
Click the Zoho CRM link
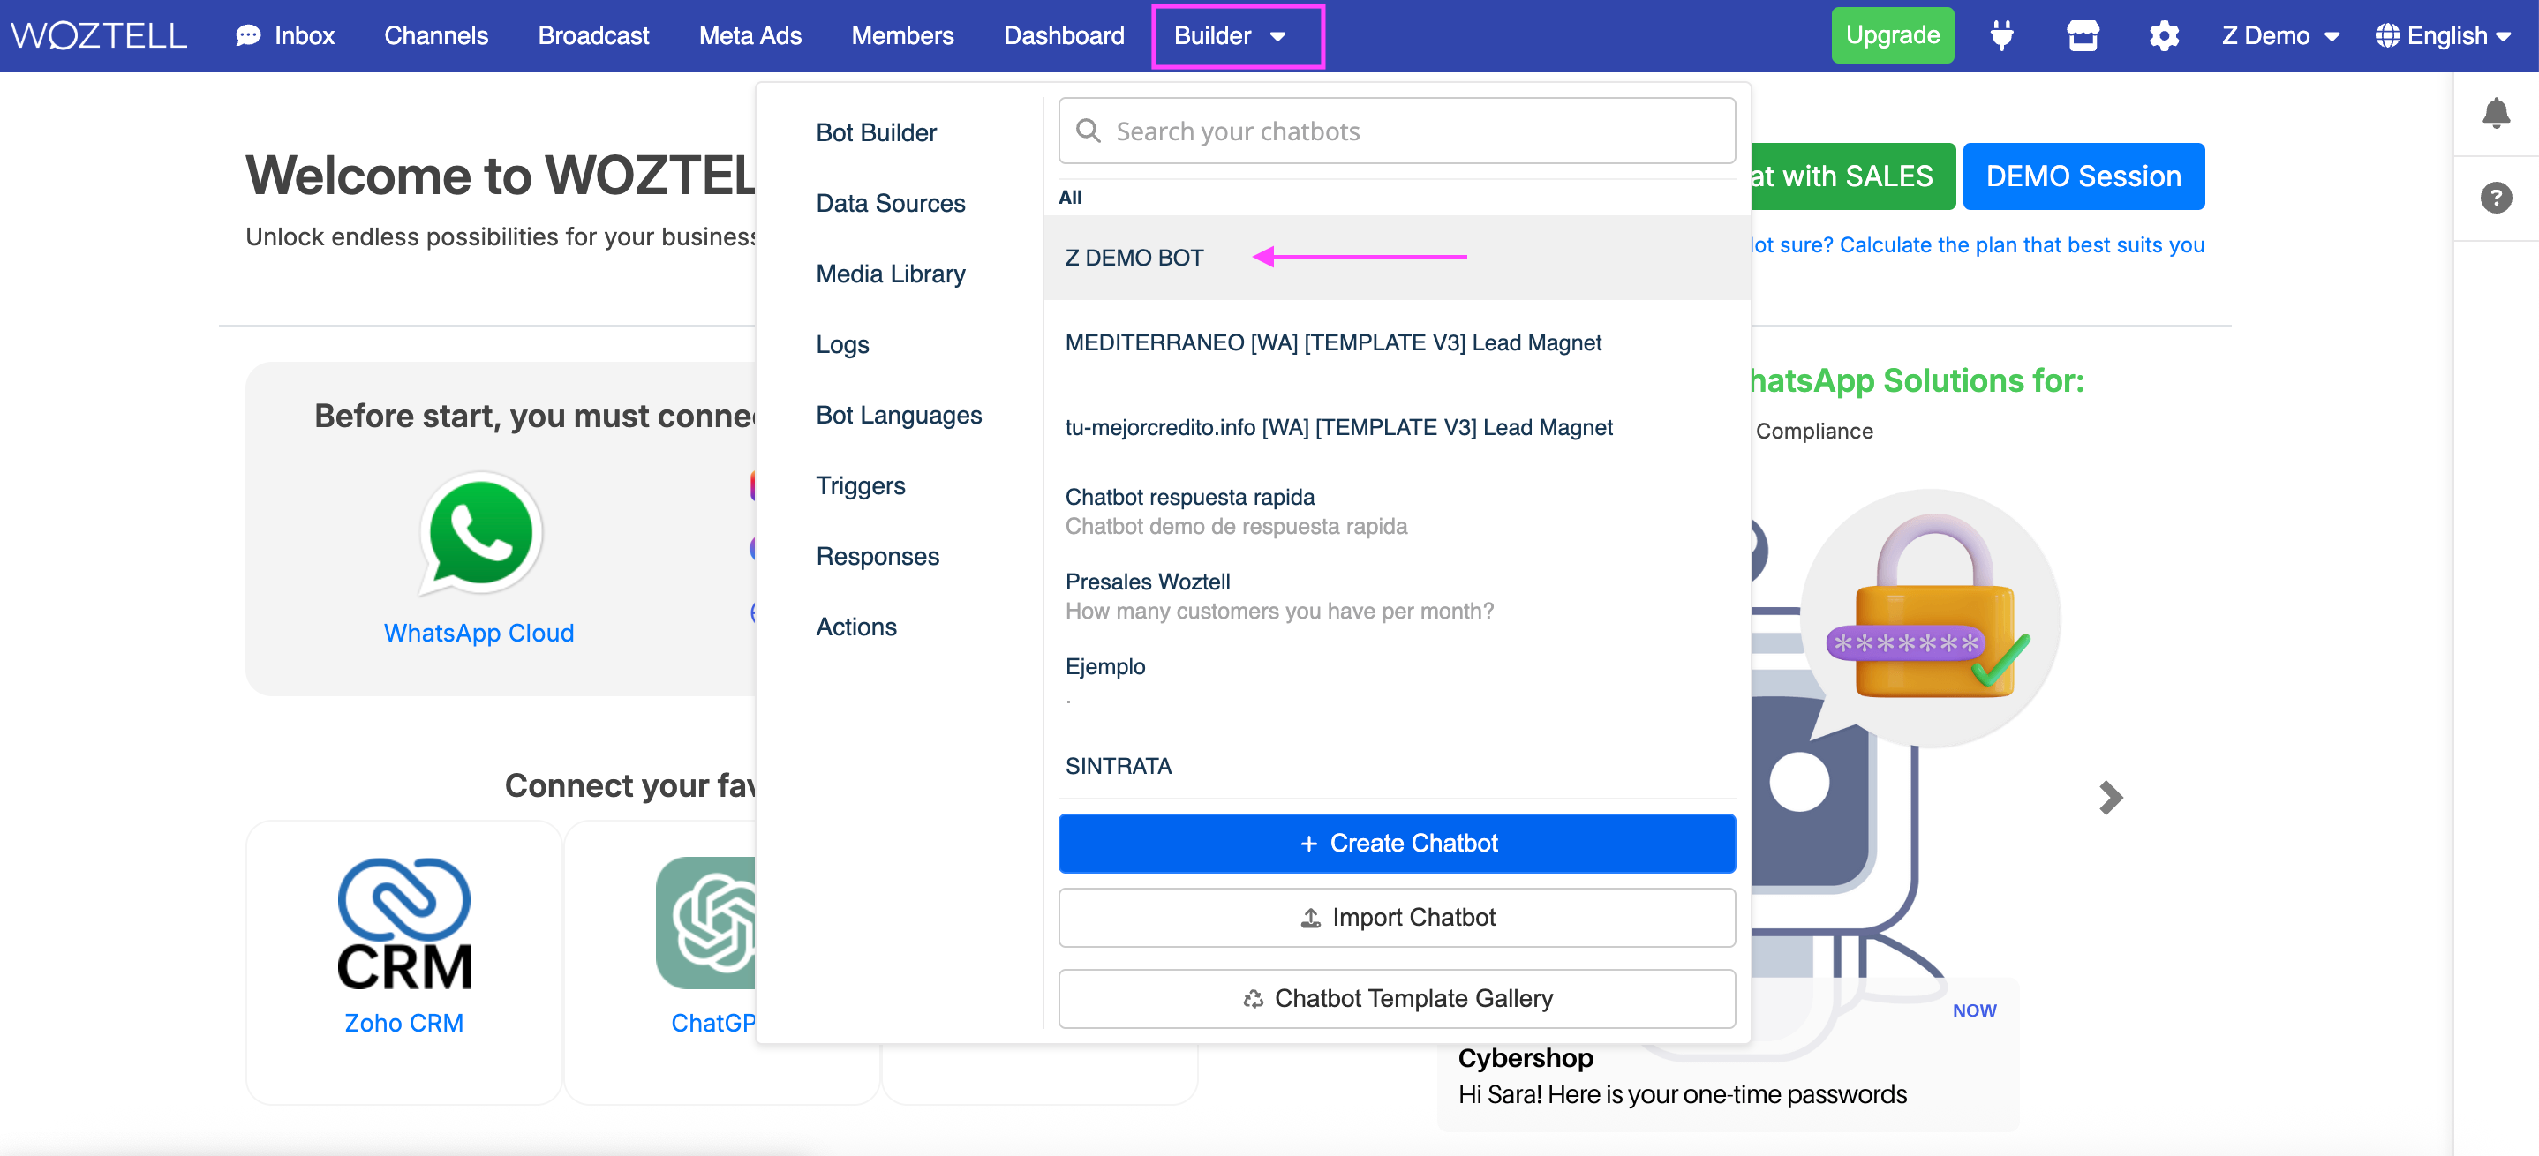click(x=403, y=1023)
